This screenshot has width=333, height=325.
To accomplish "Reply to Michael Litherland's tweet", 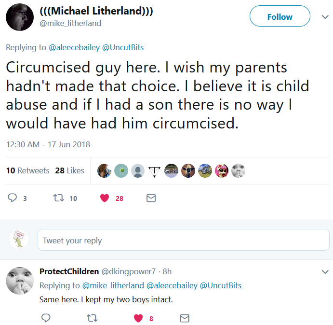I will coord(13,198).
